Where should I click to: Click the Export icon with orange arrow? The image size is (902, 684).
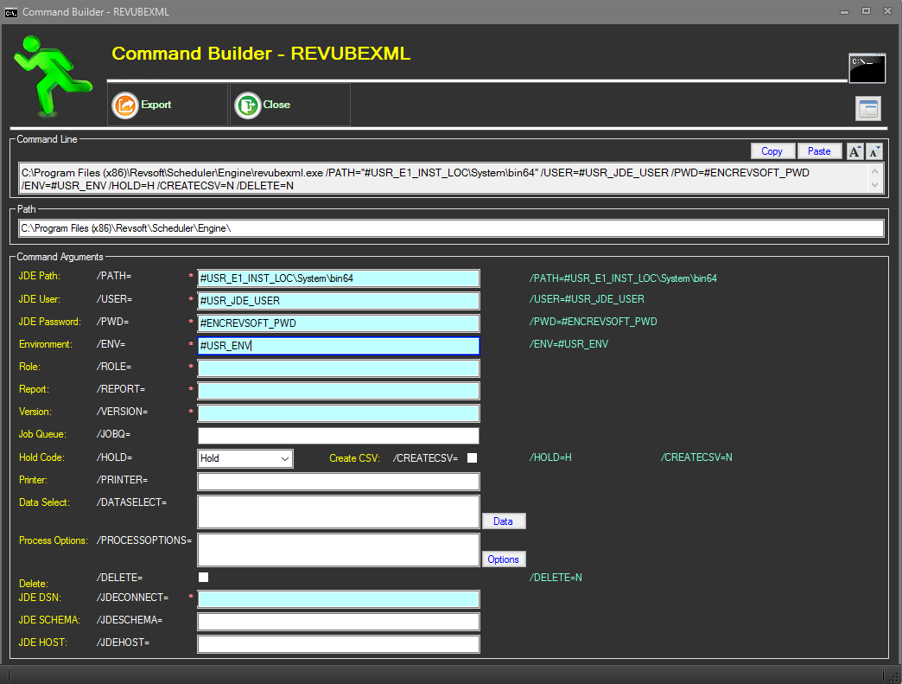(124, 104)
